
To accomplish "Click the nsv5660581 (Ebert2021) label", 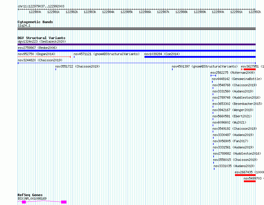I will coord(232,116).
